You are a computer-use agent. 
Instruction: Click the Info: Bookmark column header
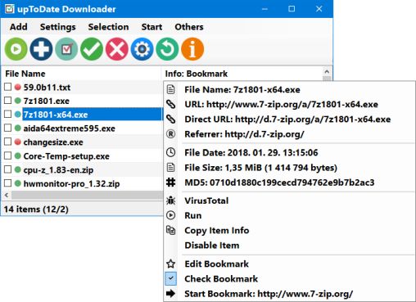[242, 74]
